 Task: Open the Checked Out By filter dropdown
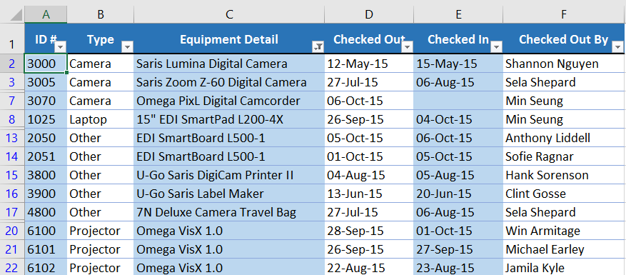617,47
